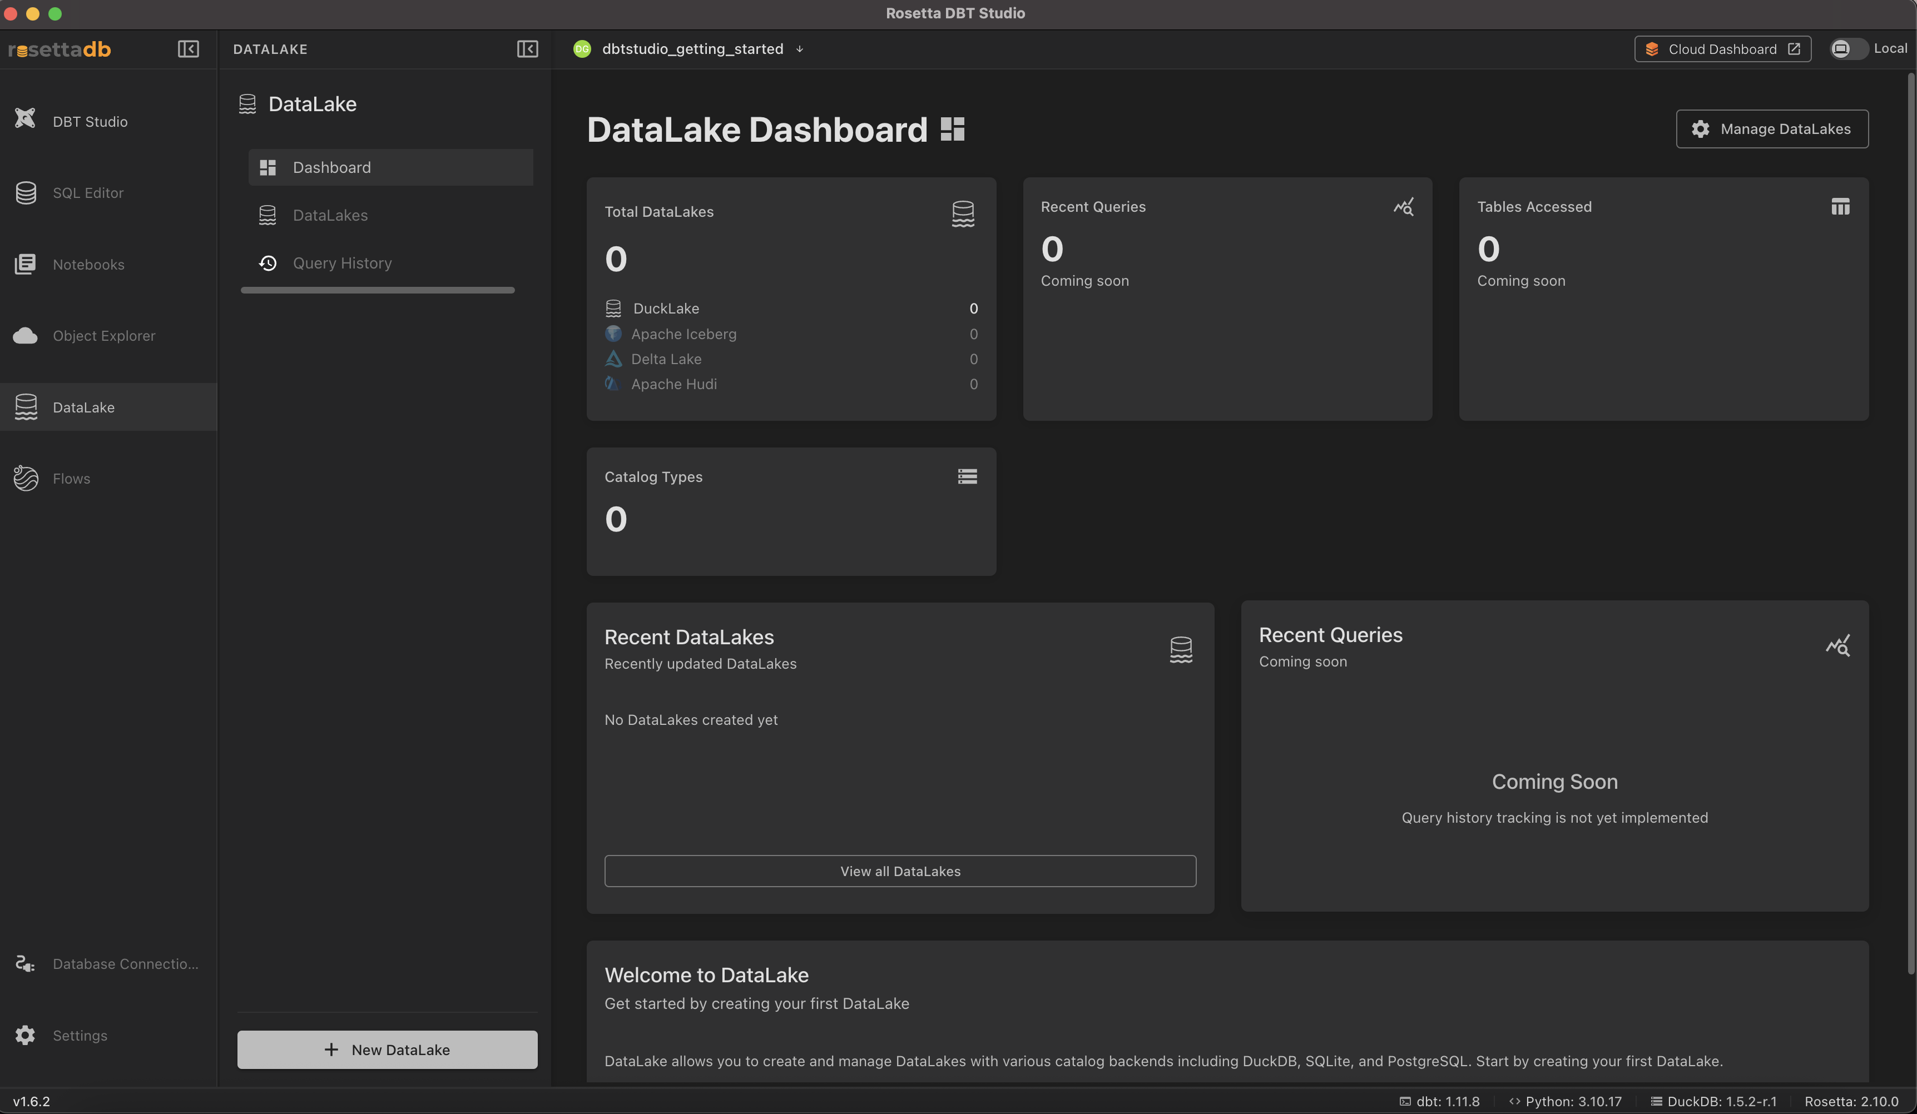
Task: Open Query History in the panel
Action: pos(390,263)
